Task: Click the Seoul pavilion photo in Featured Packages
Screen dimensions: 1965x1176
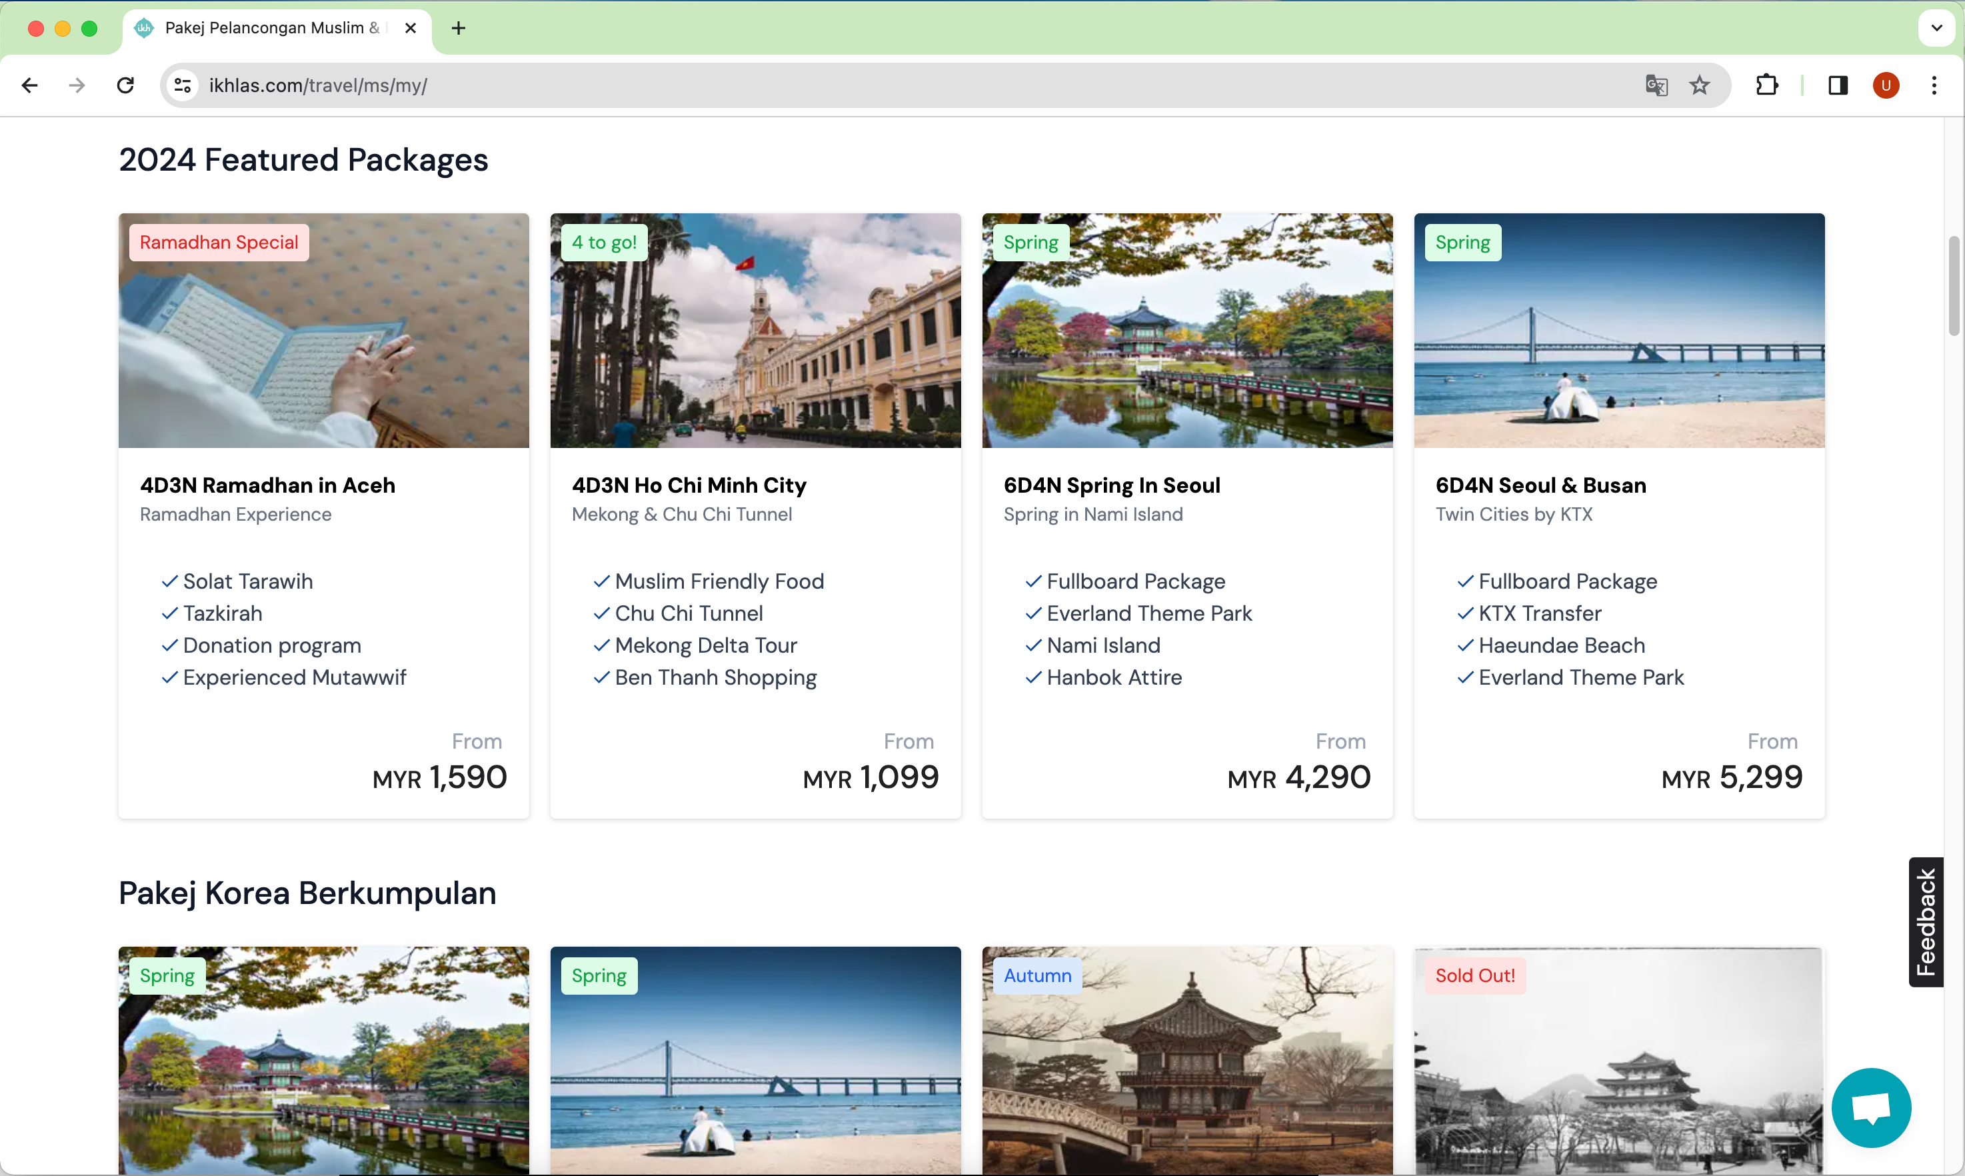Action: (1187, 329)
